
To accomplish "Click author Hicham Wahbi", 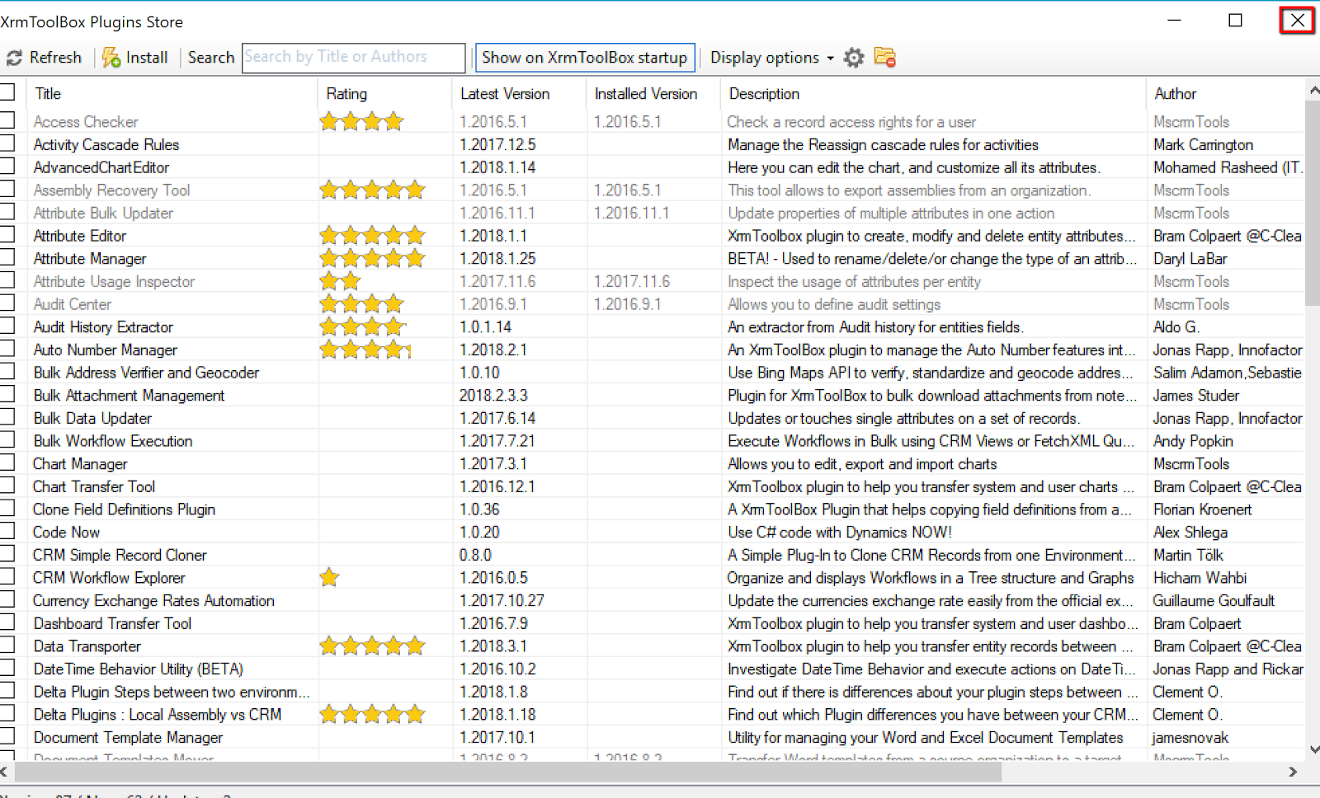I will coord(1200,578).
